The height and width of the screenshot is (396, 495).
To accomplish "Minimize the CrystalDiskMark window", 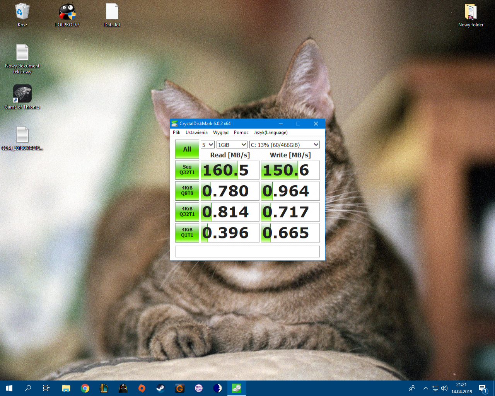I will 280,124.
